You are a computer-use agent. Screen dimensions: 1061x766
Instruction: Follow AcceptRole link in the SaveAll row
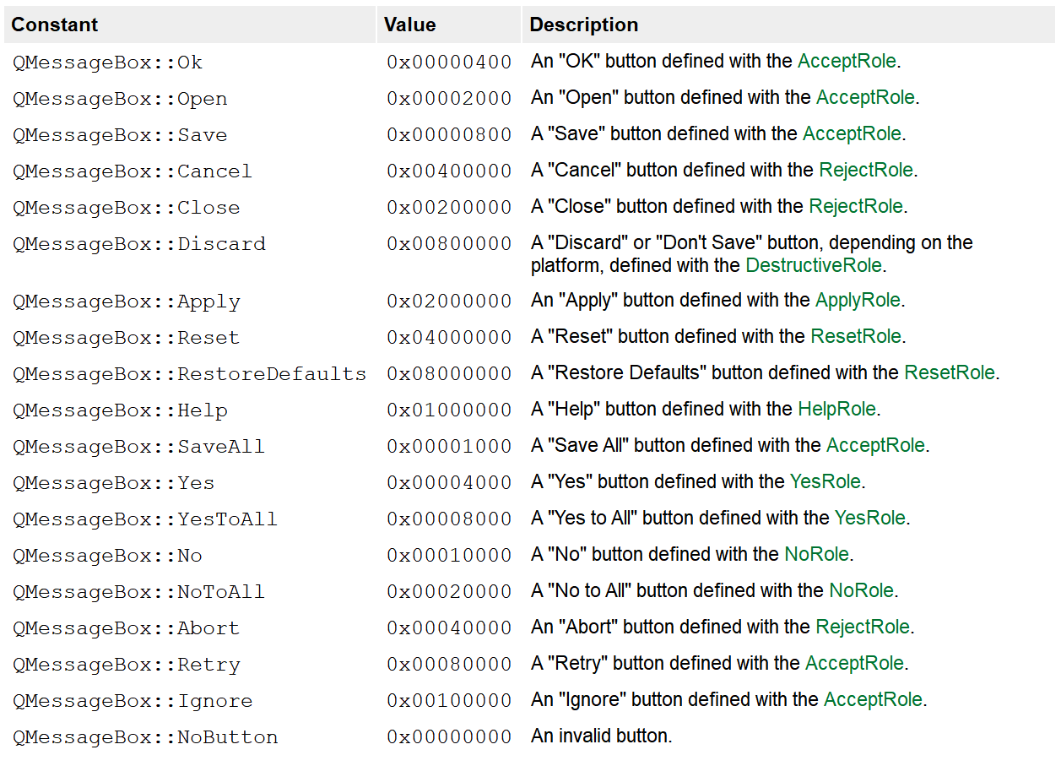click(x=875, y=445)
